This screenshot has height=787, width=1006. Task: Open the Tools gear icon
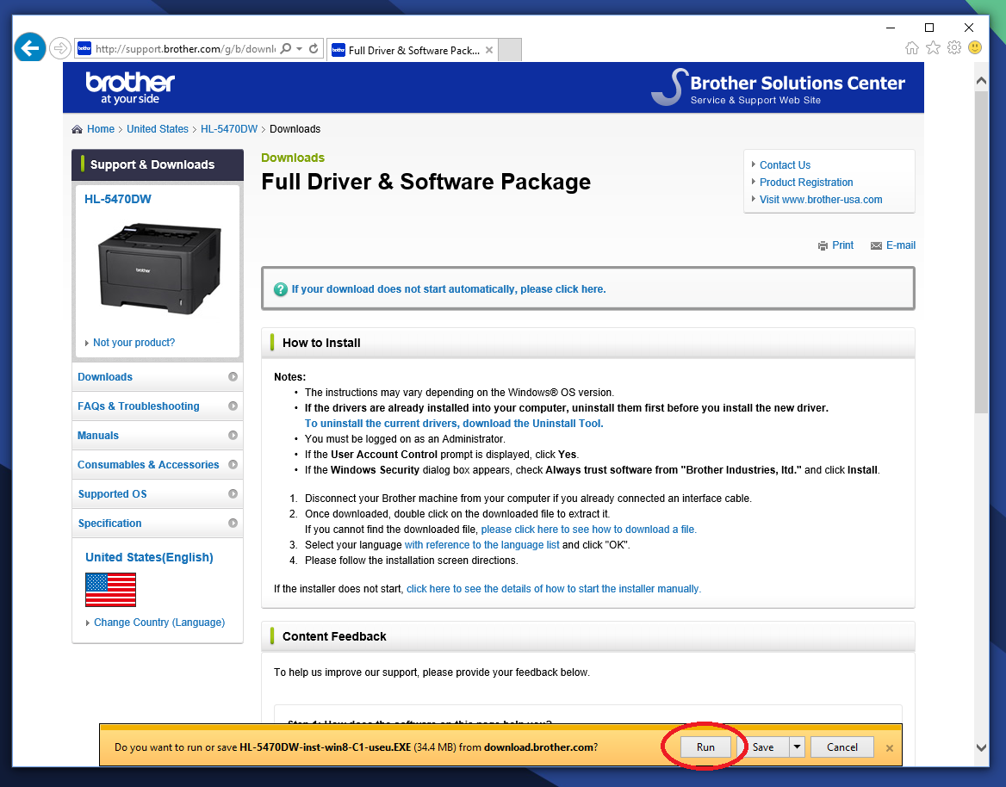pyautogui.click(x=954, y=47)
